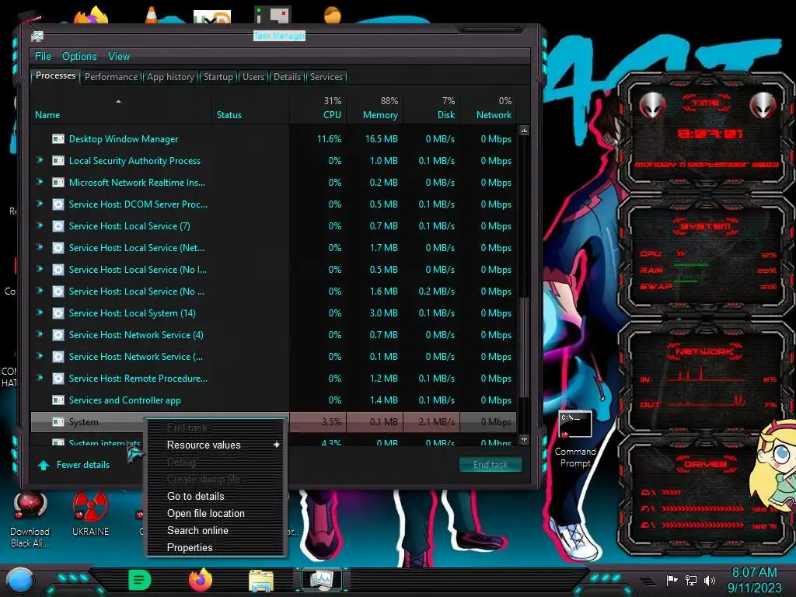Sort by Memory column header
This screenshot has height=597, width=796.
[x=380, y=115]
